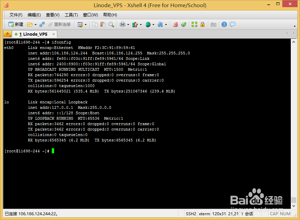
Task: Click the speech bubble feedback icon
Action: point(233,24)
